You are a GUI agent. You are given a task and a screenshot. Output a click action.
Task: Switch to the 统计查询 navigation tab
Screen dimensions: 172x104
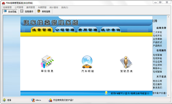[111, 30]
